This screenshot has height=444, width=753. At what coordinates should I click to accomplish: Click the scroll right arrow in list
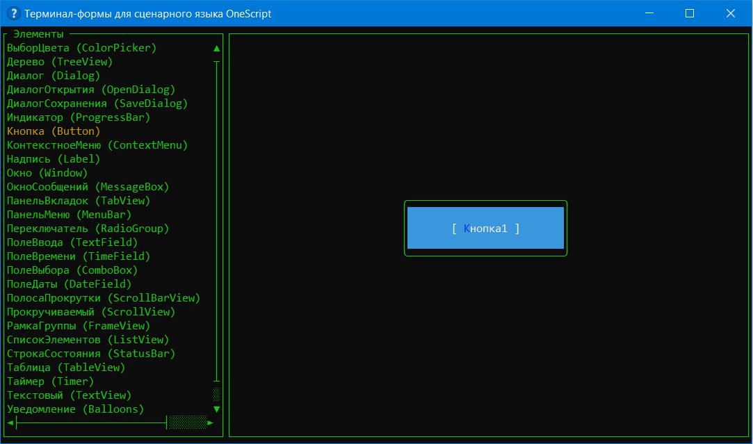(211, 422)
